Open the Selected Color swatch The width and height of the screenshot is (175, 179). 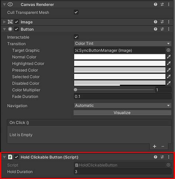tap(120, 77)
